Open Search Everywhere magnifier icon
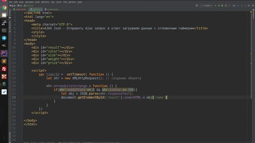255x143 pixels. [x=253, y=6]
